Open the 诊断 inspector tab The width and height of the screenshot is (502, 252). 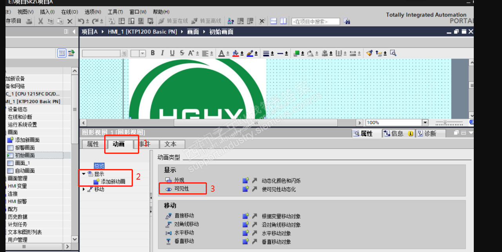(430, 133)
